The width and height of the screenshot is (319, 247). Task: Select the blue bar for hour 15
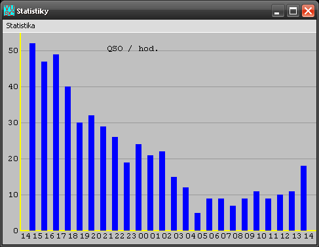(44, 146)
